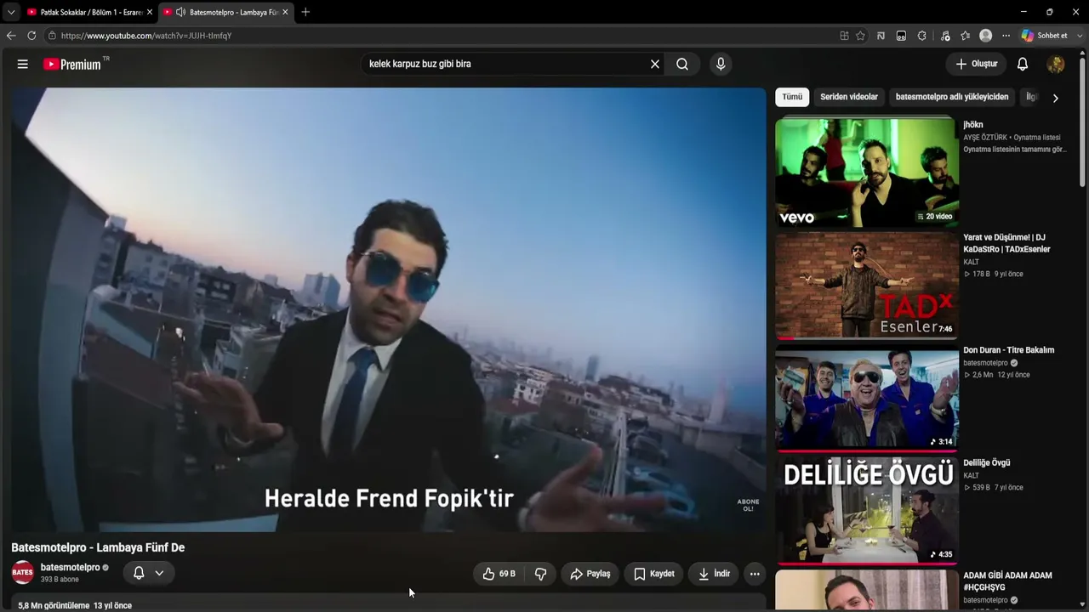The width and height of the screenshot is (1089, 612).
Task: Select the Seriden videolar chip
Action: click(849, 97)
